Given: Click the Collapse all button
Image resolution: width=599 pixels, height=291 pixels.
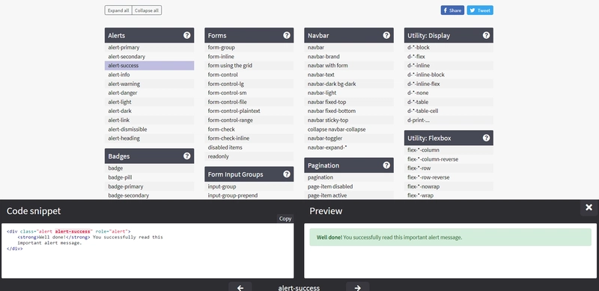Looking at the screenshot, I should 147,10.
